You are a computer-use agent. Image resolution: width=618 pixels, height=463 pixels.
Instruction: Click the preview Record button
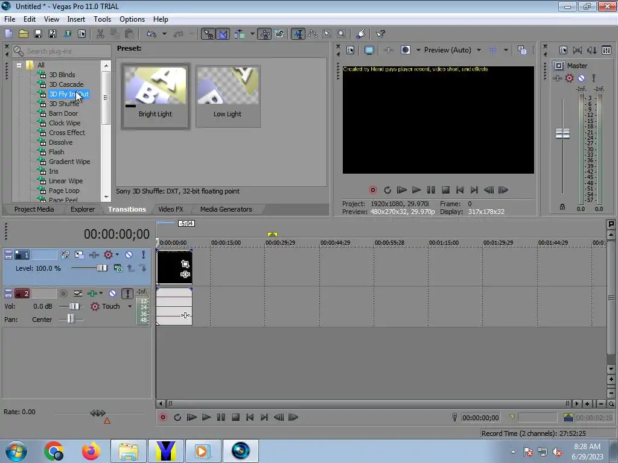point(373,190)
